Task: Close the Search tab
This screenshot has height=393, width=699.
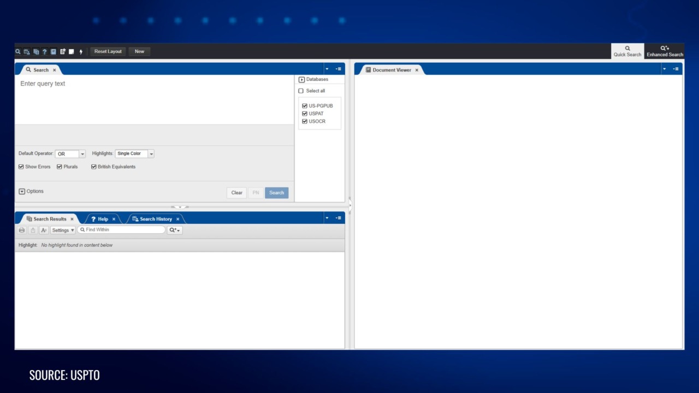Action: coord(55,70)
